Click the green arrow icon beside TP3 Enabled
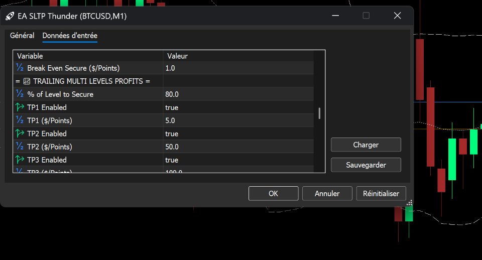 coord(20,159)
